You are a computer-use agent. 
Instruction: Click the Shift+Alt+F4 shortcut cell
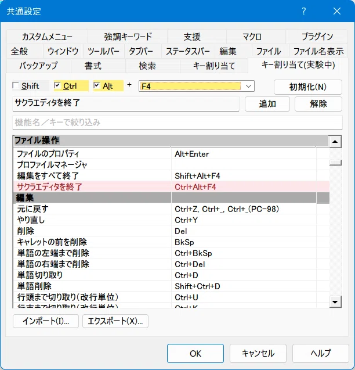click(x=244, y=176)
